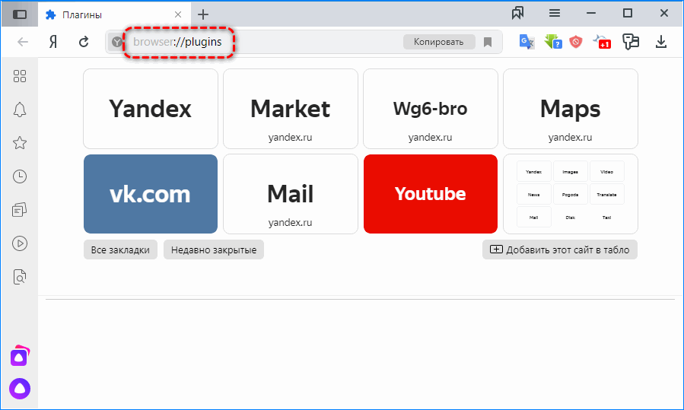The image size is (684, 410).
Task: Click the Копировать button
Action: [438, 42]
